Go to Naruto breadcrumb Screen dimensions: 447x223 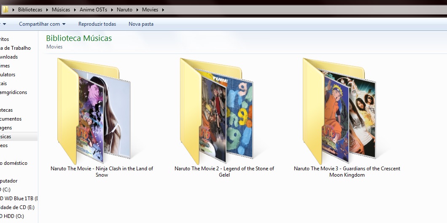click(x=124, y=10)
